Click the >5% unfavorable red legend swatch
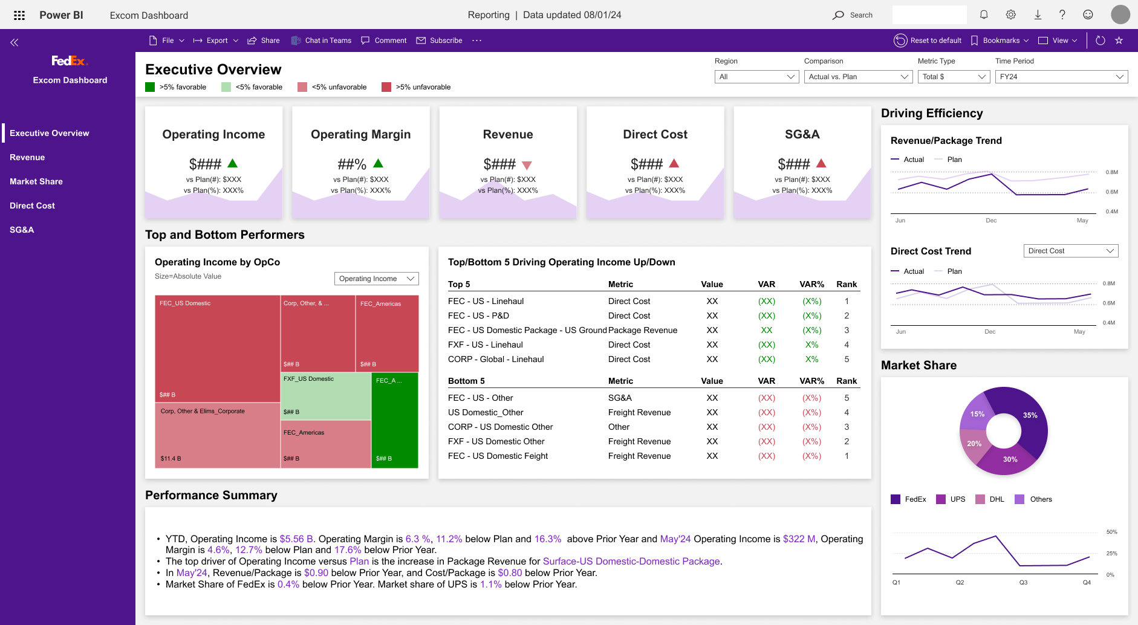Image resolution: width=1138 pixels, height=625 pixels. (x=386, y=87)
